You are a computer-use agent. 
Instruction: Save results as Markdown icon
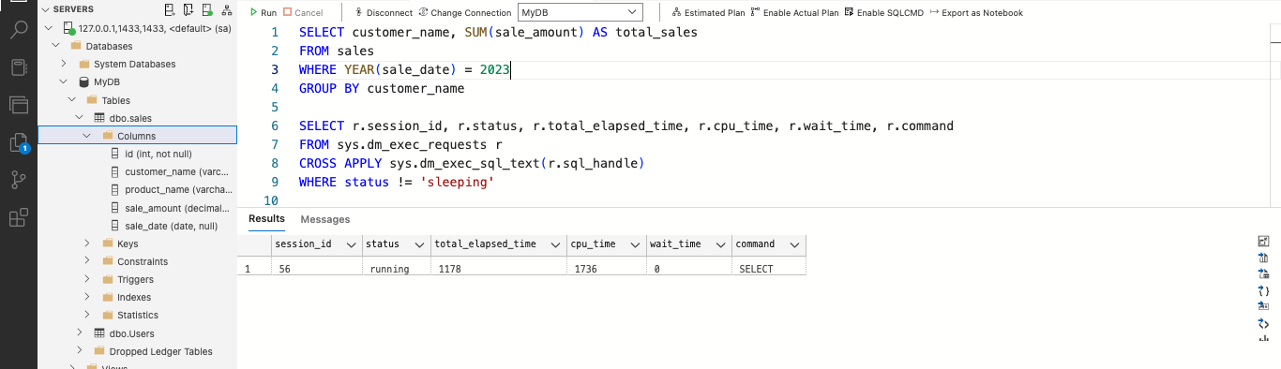[x=1263, y=306]
